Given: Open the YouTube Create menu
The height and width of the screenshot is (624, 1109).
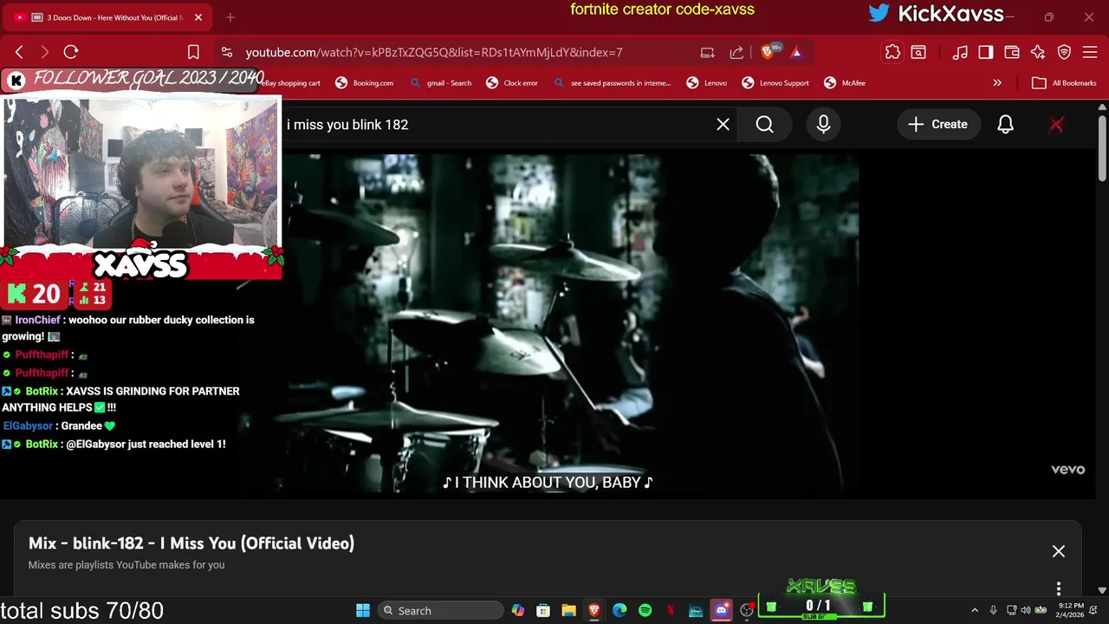Looking at the screenshot, I should [x=937, y=125].
